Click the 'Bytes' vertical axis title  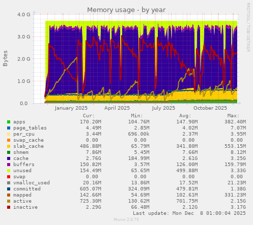click(5, 58)
